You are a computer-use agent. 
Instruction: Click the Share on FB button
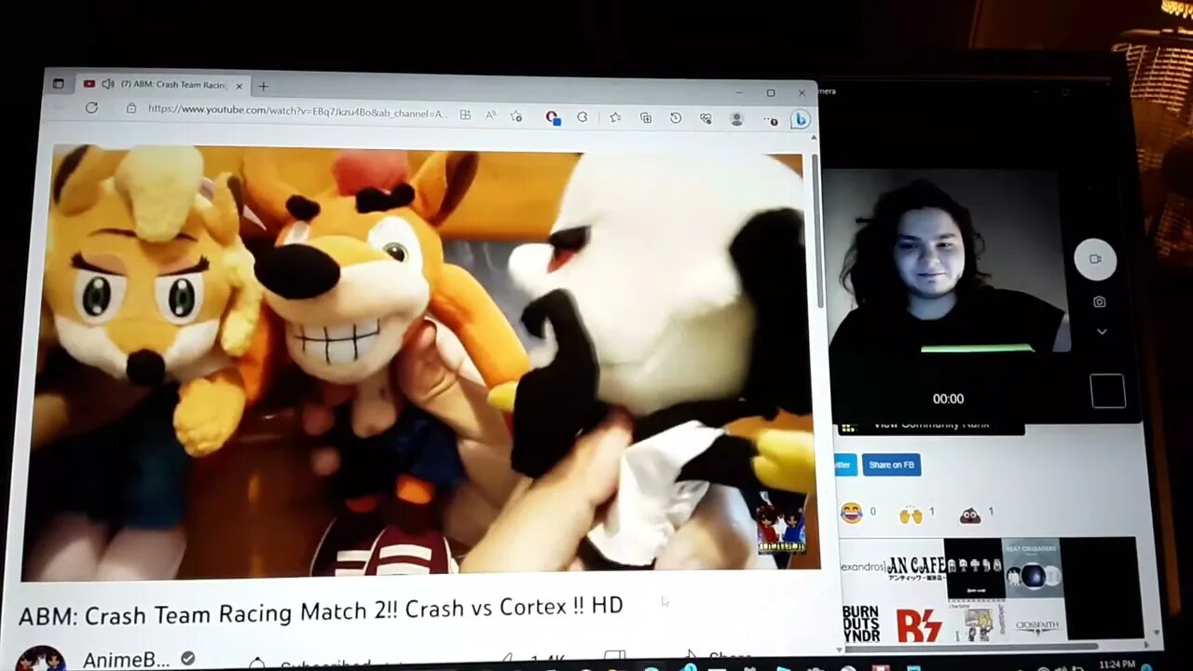(892, 465)
